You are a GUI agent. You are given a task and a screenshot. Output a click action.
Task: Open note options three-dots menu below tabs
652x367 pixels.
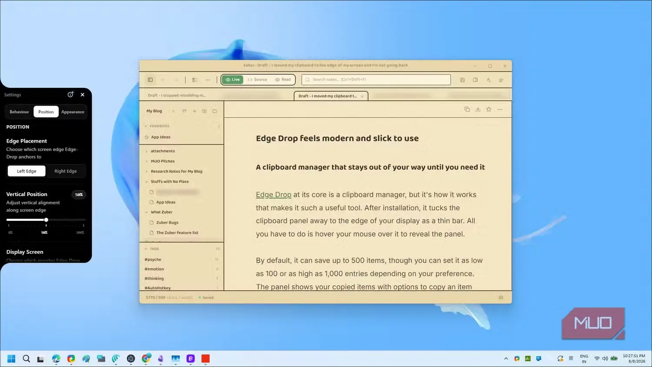(x=500, y=109)
